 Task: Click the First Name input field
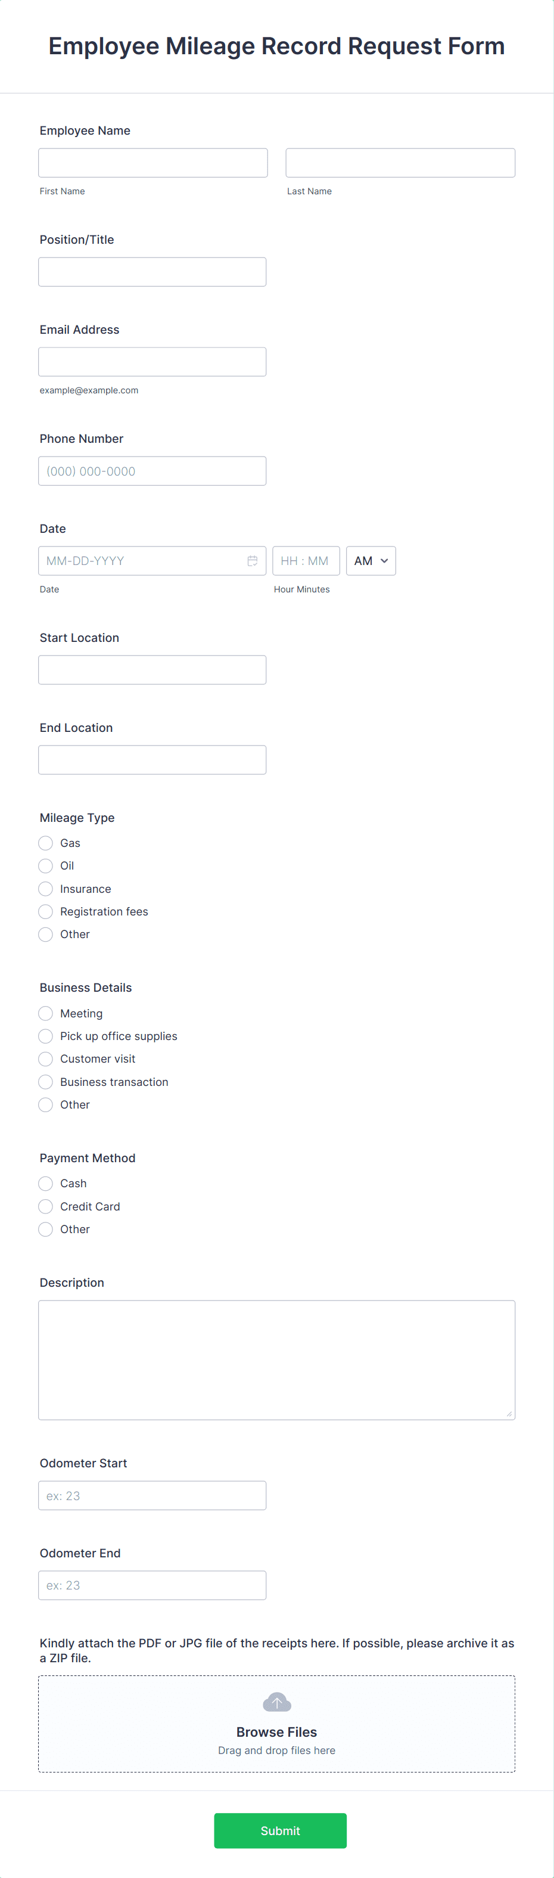152,162
